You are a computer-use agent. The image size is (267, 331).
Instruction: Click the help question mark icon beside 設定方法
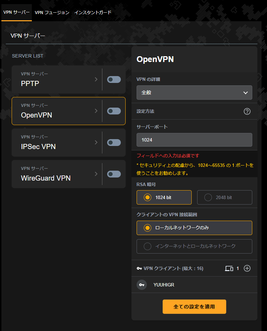pos(247,111)
